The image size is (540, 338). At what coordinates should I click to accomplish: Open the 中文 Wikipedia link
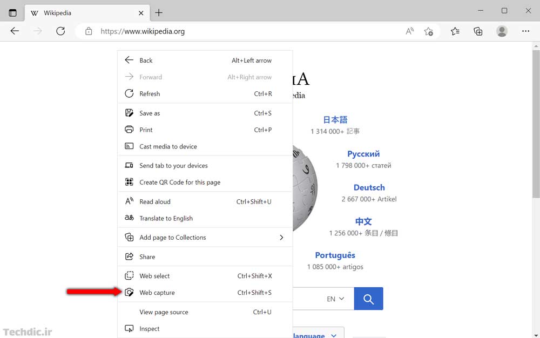(x=363, y=221)
